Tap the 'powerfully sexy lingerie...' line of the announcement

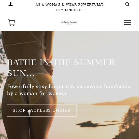click(69, 10)
